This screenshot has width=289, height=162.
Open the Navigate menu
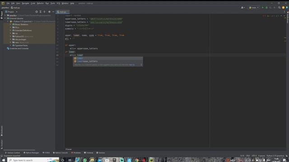(25, 3)
